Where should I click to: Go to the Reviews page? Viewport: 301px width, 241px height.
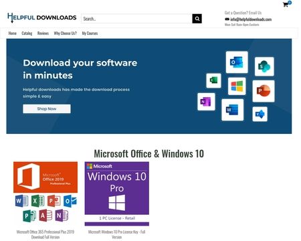click(x=43, y=33)
